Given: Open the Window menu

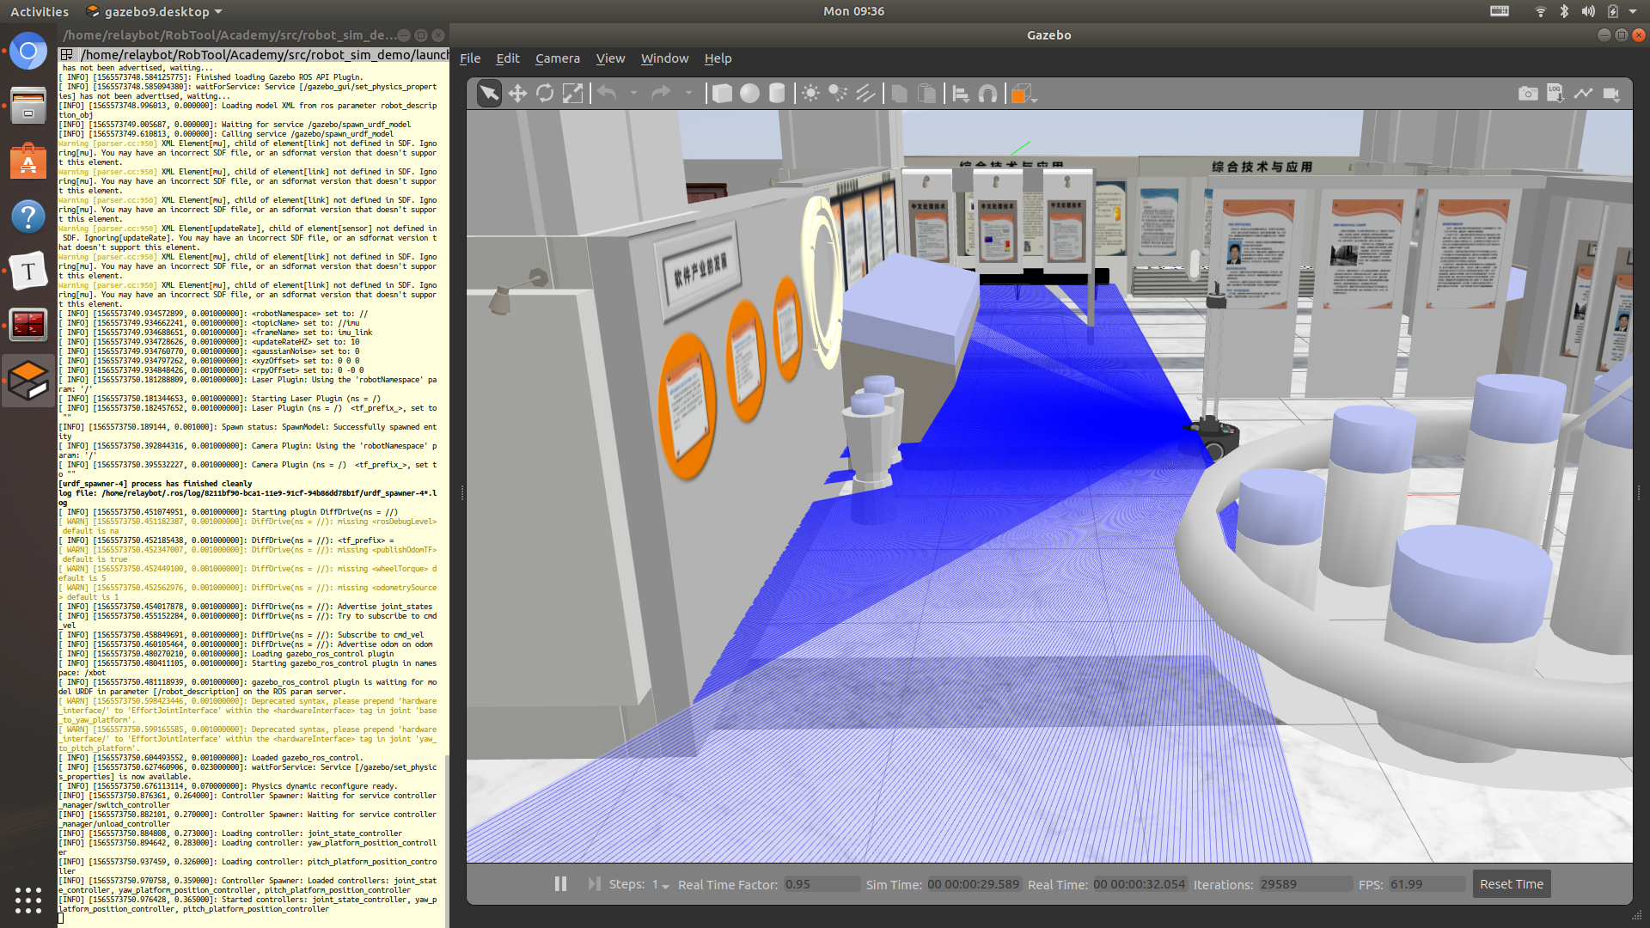Looking at the screenshot, I should 664,58.
